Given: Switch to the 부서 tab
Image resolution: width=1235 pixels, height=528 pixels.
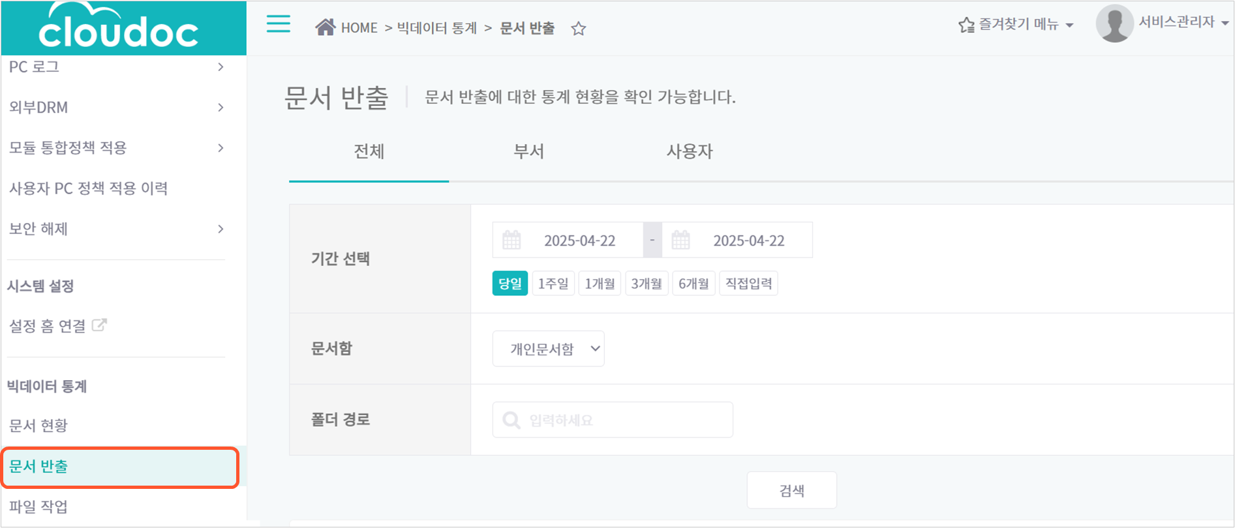Looking at the screenshot, I should (528, 151).
